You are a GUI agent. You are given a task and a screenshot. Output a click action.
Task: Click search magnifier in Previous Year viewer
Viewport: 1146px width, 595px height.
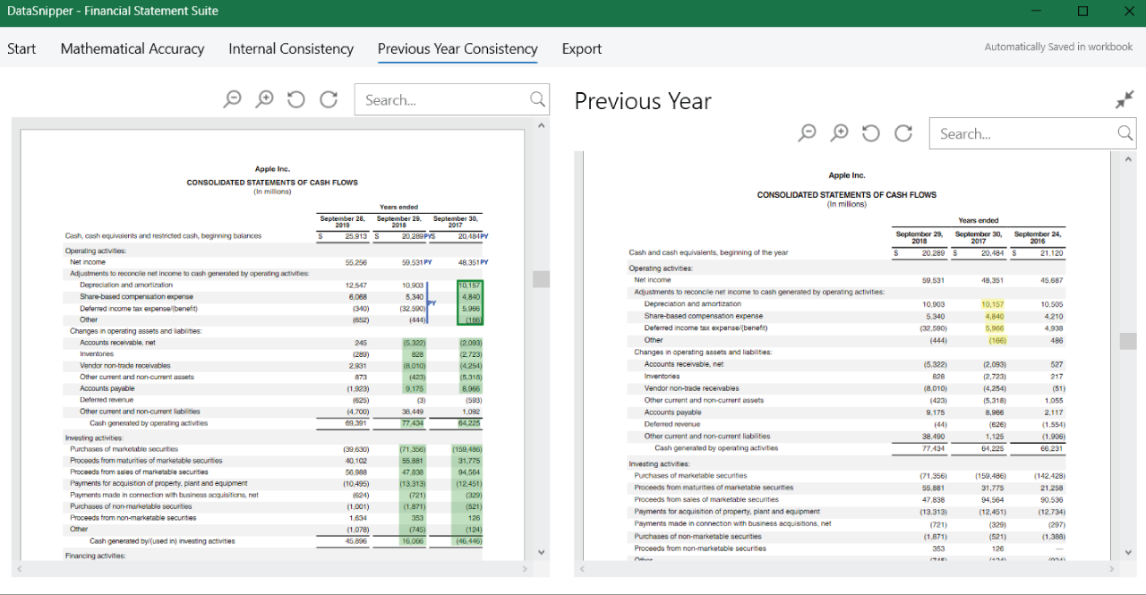pos(1125,133)
